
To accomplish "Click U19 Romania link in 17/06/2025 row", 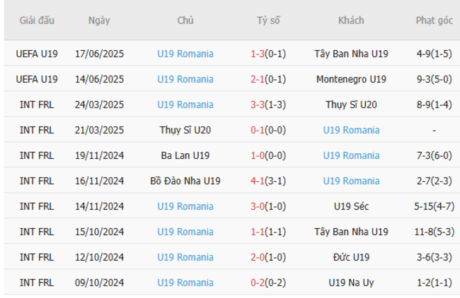I will tap(185, 54).
